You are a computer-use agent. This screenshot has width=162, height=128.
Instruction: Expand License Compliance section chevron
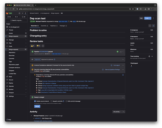click(x=123, y=65)
